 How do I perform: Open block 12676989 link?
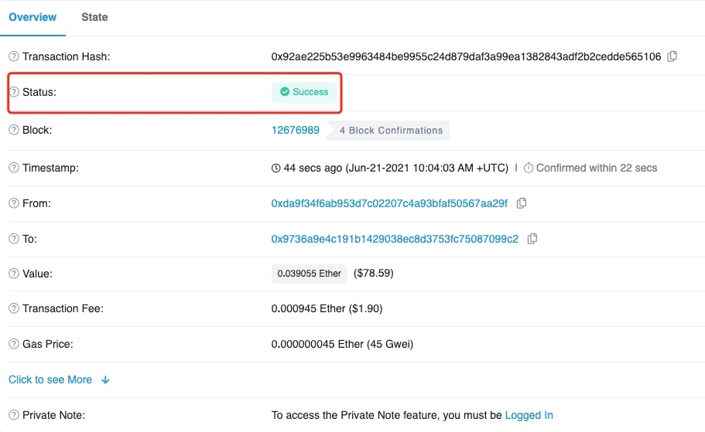[x=295, y=130]
